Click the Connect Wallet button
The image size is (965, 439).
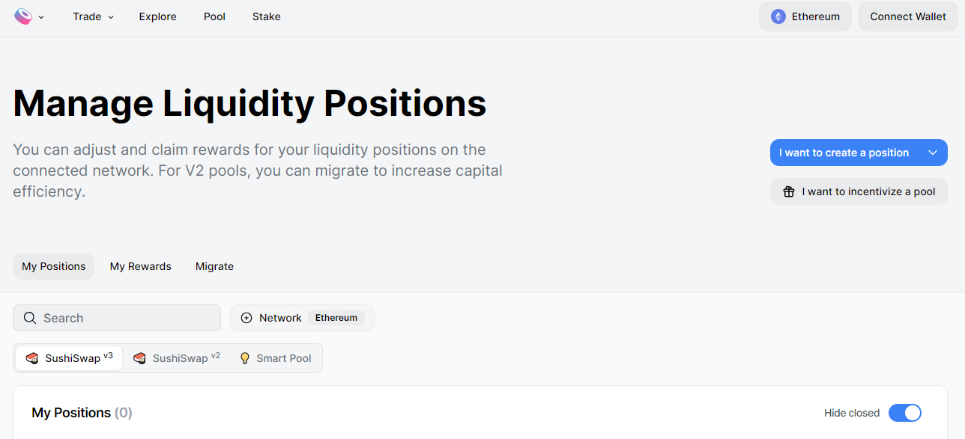pos(908,16)
